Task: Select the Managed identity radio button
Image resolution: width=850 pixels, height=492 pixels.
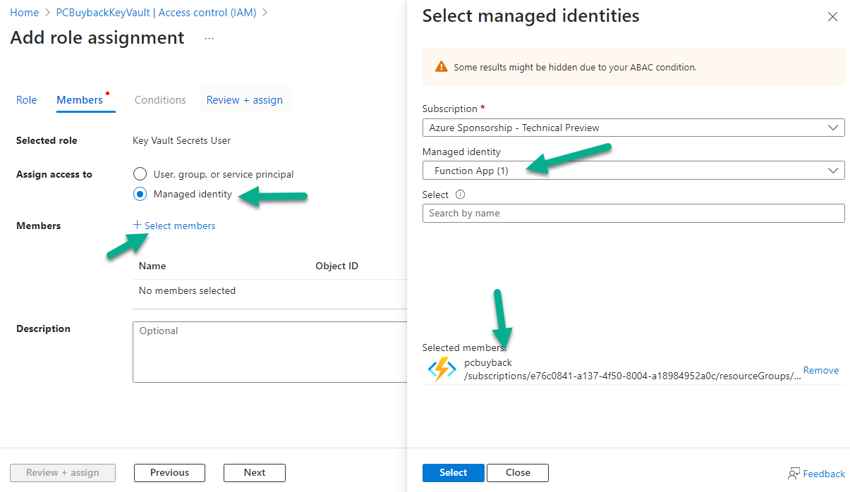Action: 140,194
